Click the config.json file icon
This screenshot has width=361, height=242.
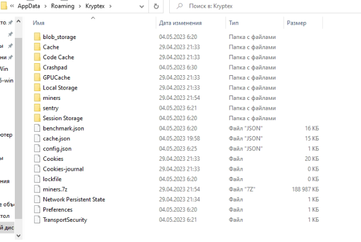37,148
